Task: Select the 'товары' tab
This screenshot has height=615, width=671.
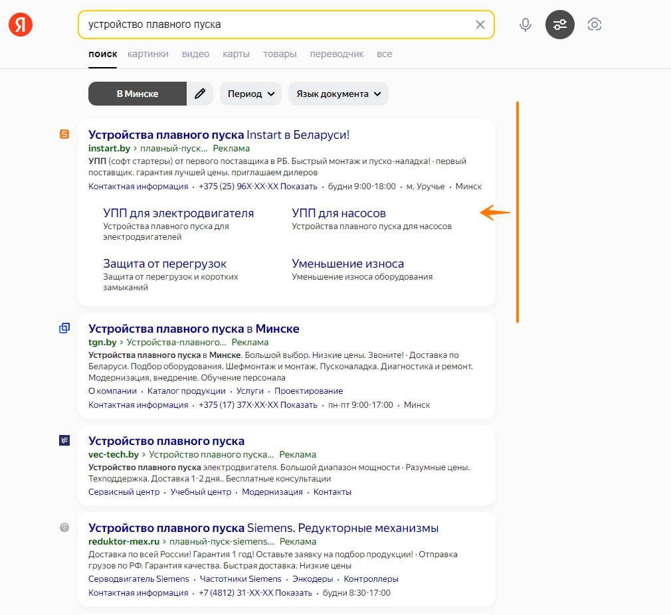Action: (x=280, y=54)
